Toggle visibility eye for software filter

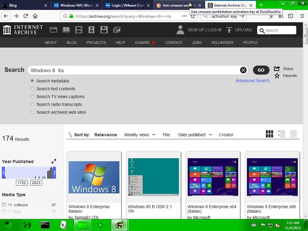point(10,205)
